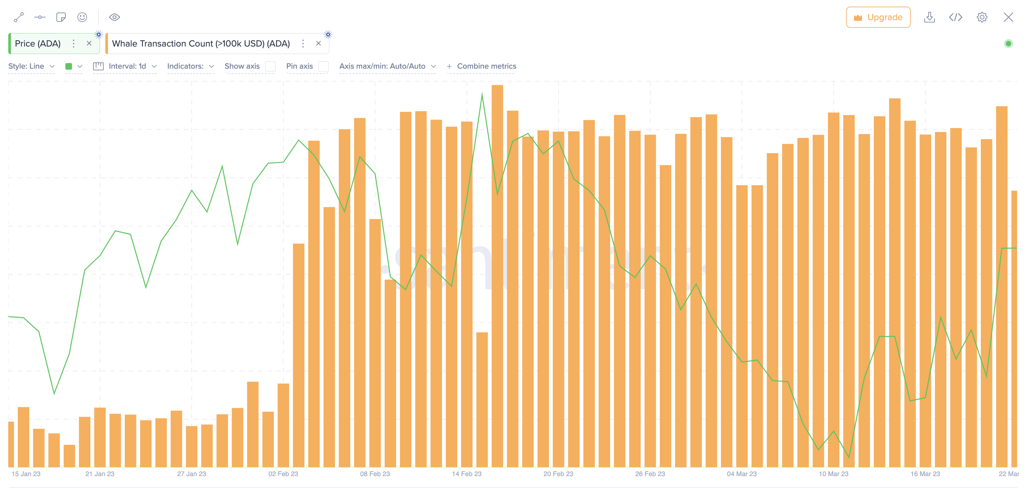The width and height of the screenshot is (1028, 488).
Task: Click Combine metrics
Action: [x=482, y=66]
